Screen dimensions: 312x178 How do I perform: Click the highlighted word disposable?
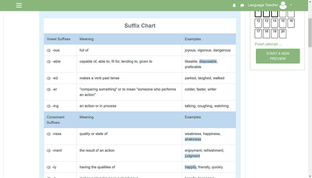tap(208, 61)
